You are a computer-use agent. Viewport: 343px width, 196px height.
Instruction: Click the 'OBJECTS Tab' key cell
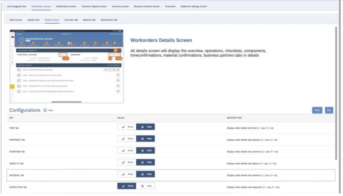16,164
